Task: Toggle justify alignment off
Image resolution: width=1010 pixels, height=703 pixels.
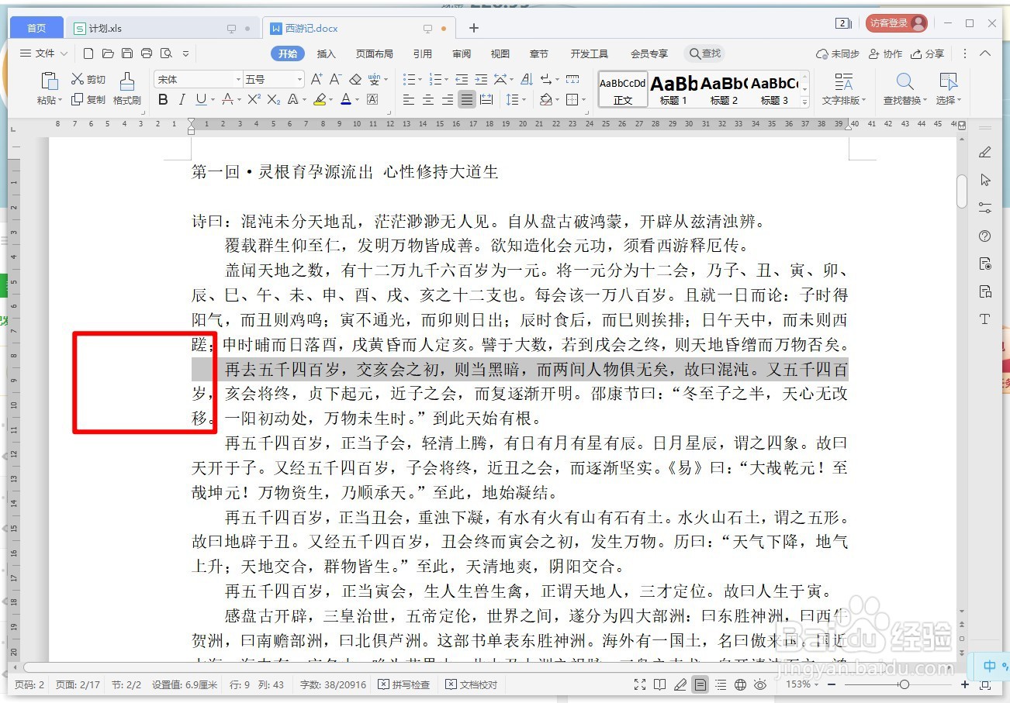Action: pyautogui.click(x=466, y=99)
